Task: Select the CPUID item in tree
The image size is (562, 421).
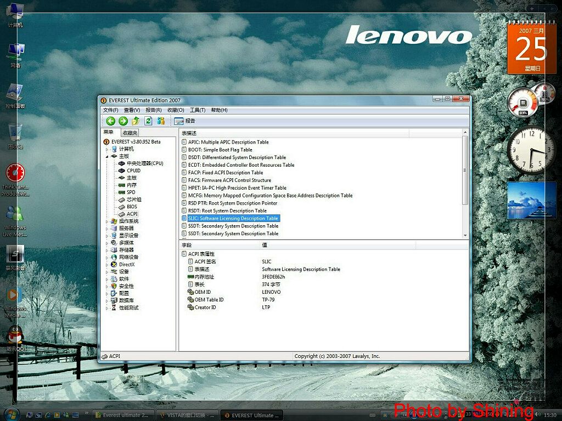Action: pos(133,170)
